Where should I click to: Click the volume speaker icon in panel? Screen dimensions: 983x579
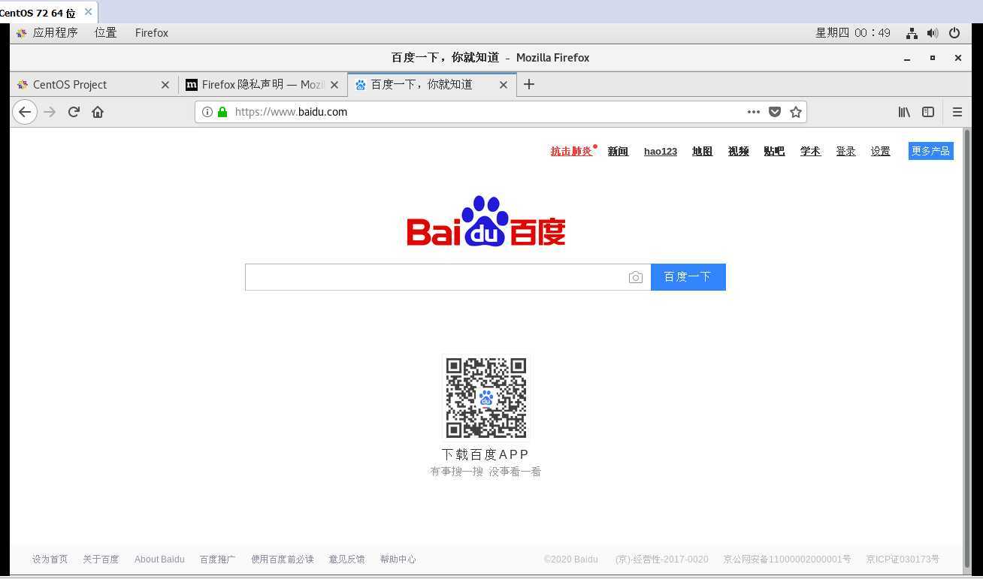coord(933,33)
